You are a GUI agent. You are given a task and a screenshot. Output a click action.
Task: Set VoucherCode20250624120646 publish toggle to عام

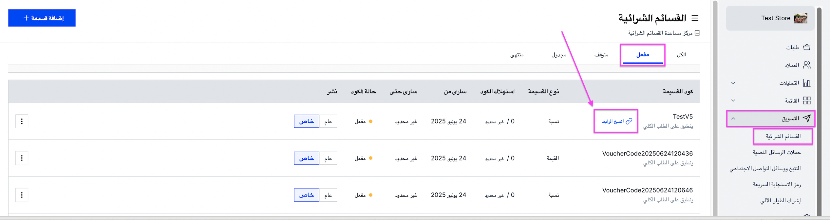(x=328, y=195)
